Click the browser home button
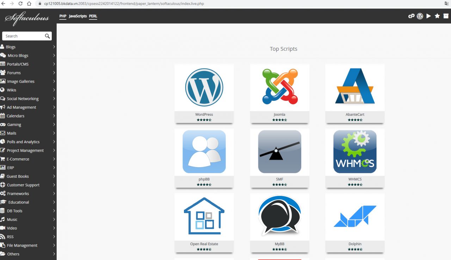Image resolution: width=451 pixels, height=260 pixels. coord(29,4)
